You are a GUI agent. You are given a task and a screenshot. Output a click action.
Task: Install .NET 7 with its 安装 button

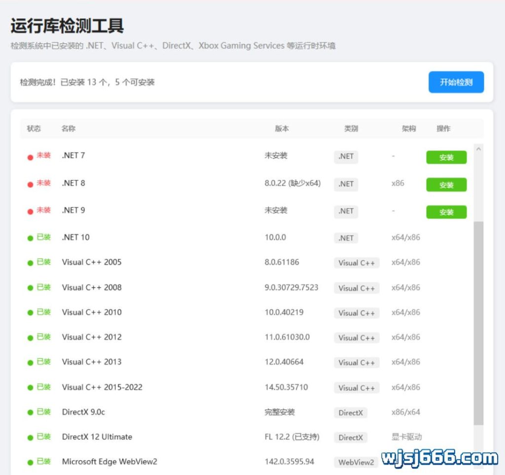click(x=446, y=157)
